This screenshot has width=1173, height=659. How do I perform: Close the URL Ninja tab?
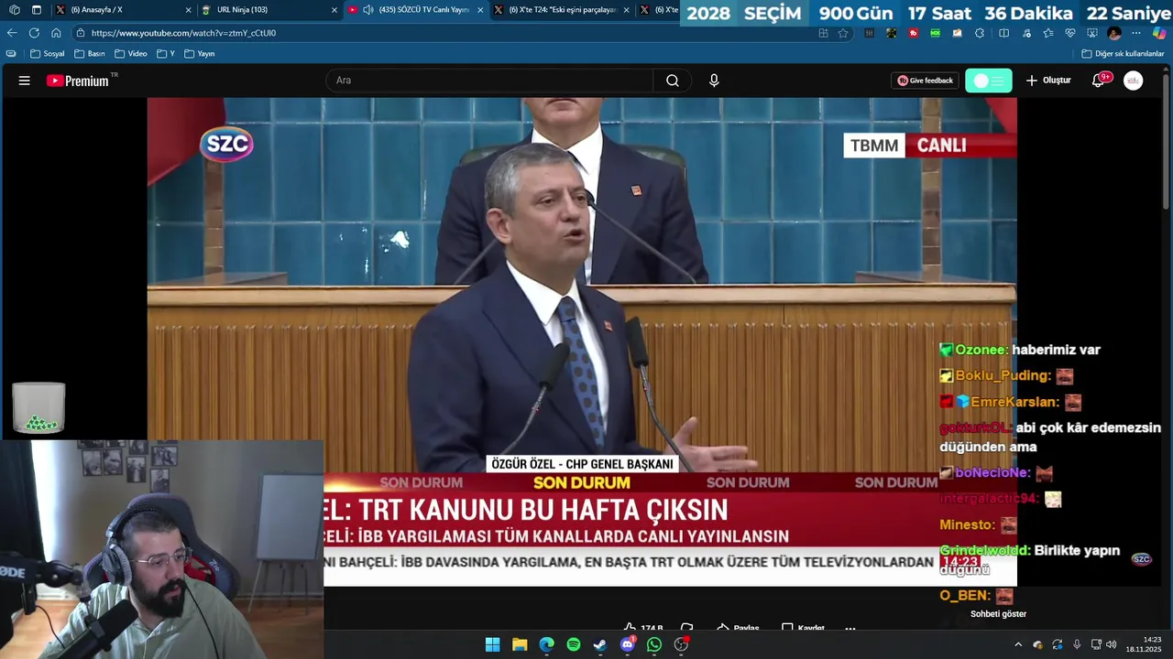click(334, 10)
